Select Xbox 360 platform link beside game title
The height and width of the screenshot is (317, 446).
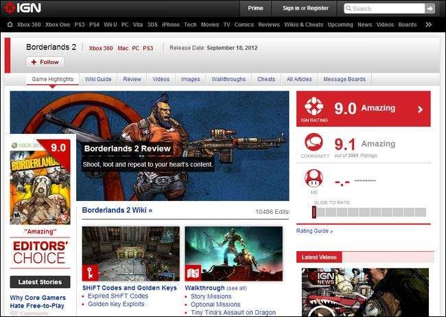(101, 48)
